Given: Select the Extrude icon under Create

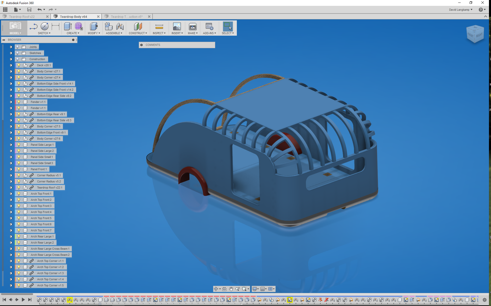Looking at the screenshot, I should point(68,26).
